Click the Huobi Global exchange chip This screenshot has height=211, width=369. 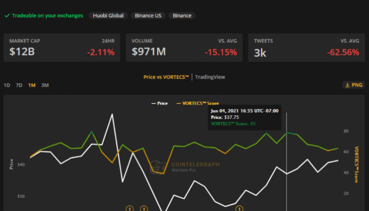tap(108, 16)
